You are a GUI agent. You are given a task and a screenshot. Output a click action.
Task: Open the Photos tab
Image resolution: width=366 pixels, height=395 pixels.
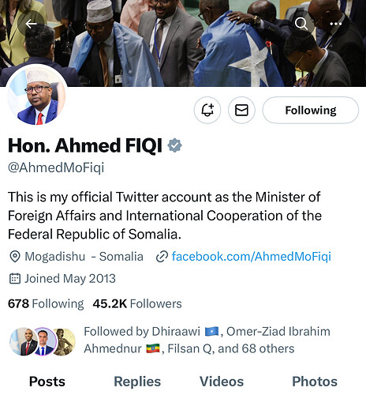coord(315,382)
